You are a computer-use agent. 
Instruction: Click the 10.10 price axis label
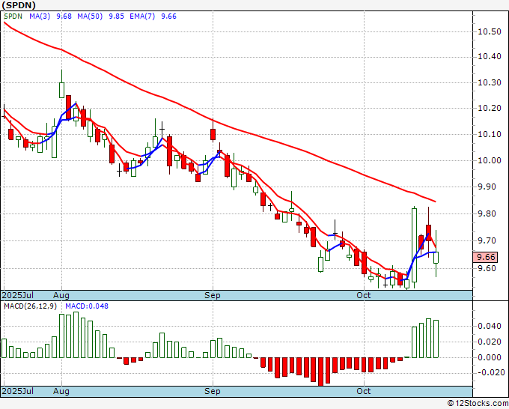click(x=490, y=134)
